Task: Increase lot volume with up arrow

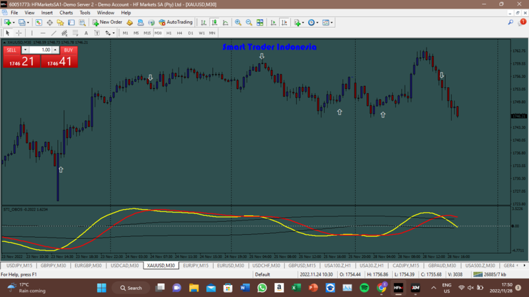Action: [x=56, y=50]
